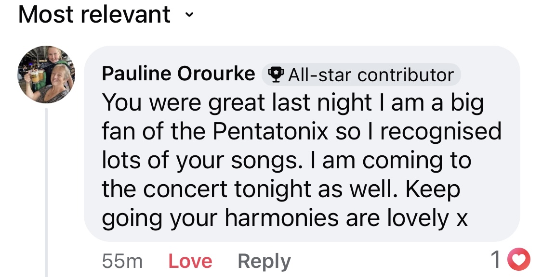Click the 55m comment timestamp
The width and height of the screenshot is (542, 277).
coord(122,261)
